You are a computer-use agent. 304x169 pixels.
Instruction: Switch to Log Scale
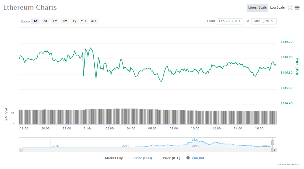click(277, 8)
